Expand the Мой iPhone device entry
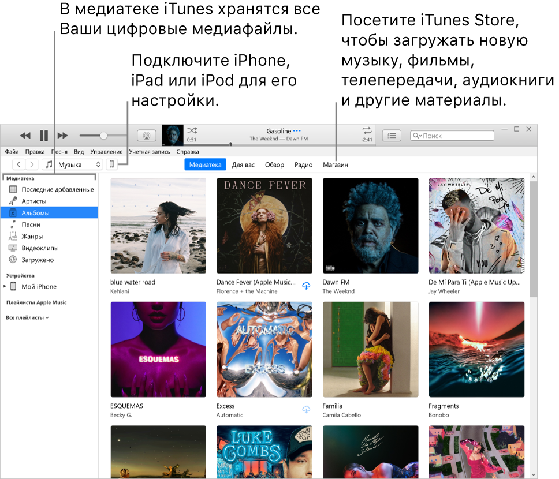The image size is (559, 479). 4,286
